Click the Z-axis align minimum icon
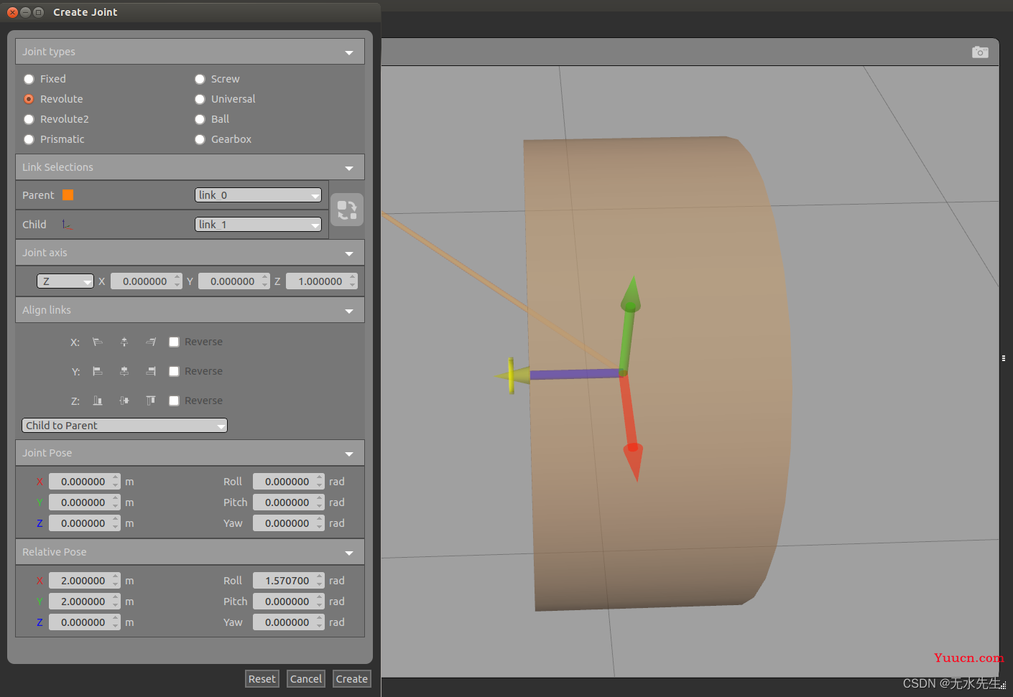Image resolution: width=1013 pixels, height=697 pixels. coord(98,401)
